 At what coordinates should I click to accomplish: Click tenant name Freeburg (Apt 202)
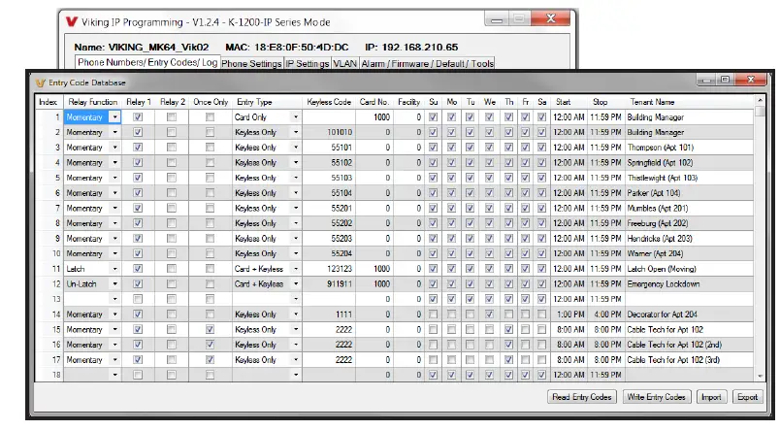tap(657, 223)
